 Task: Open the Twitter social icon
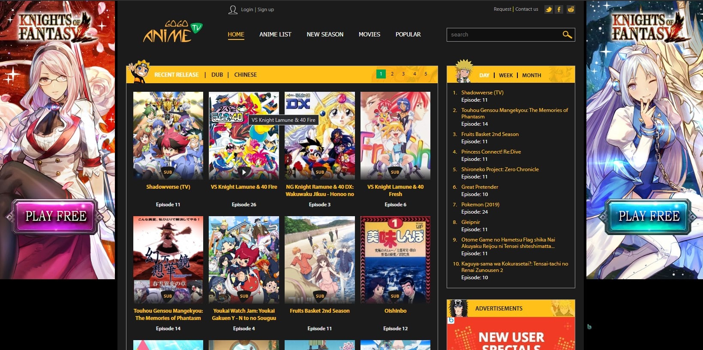[548, 9]
